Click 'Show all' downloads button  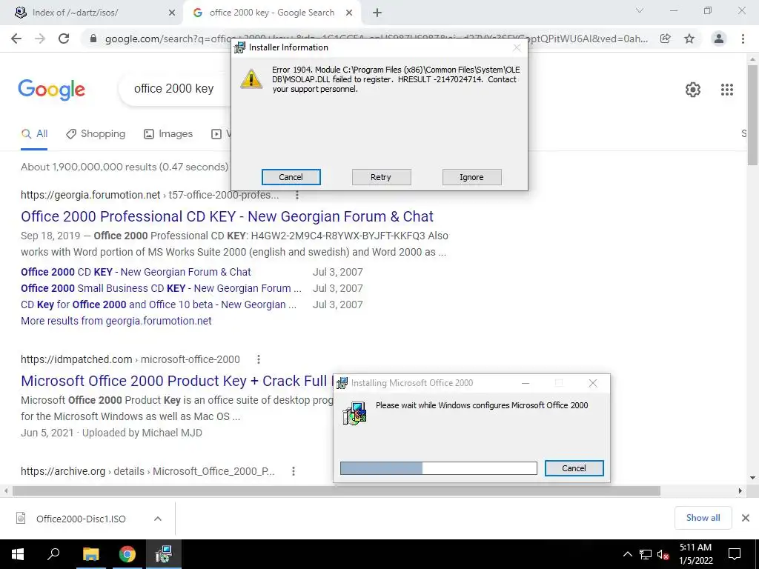coord(703,518)
